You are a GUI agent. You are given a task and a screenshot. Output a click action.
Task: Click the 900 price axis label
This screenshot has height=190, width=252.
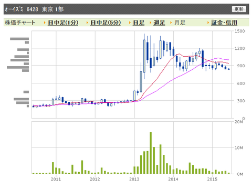click(x=241, y=66)
